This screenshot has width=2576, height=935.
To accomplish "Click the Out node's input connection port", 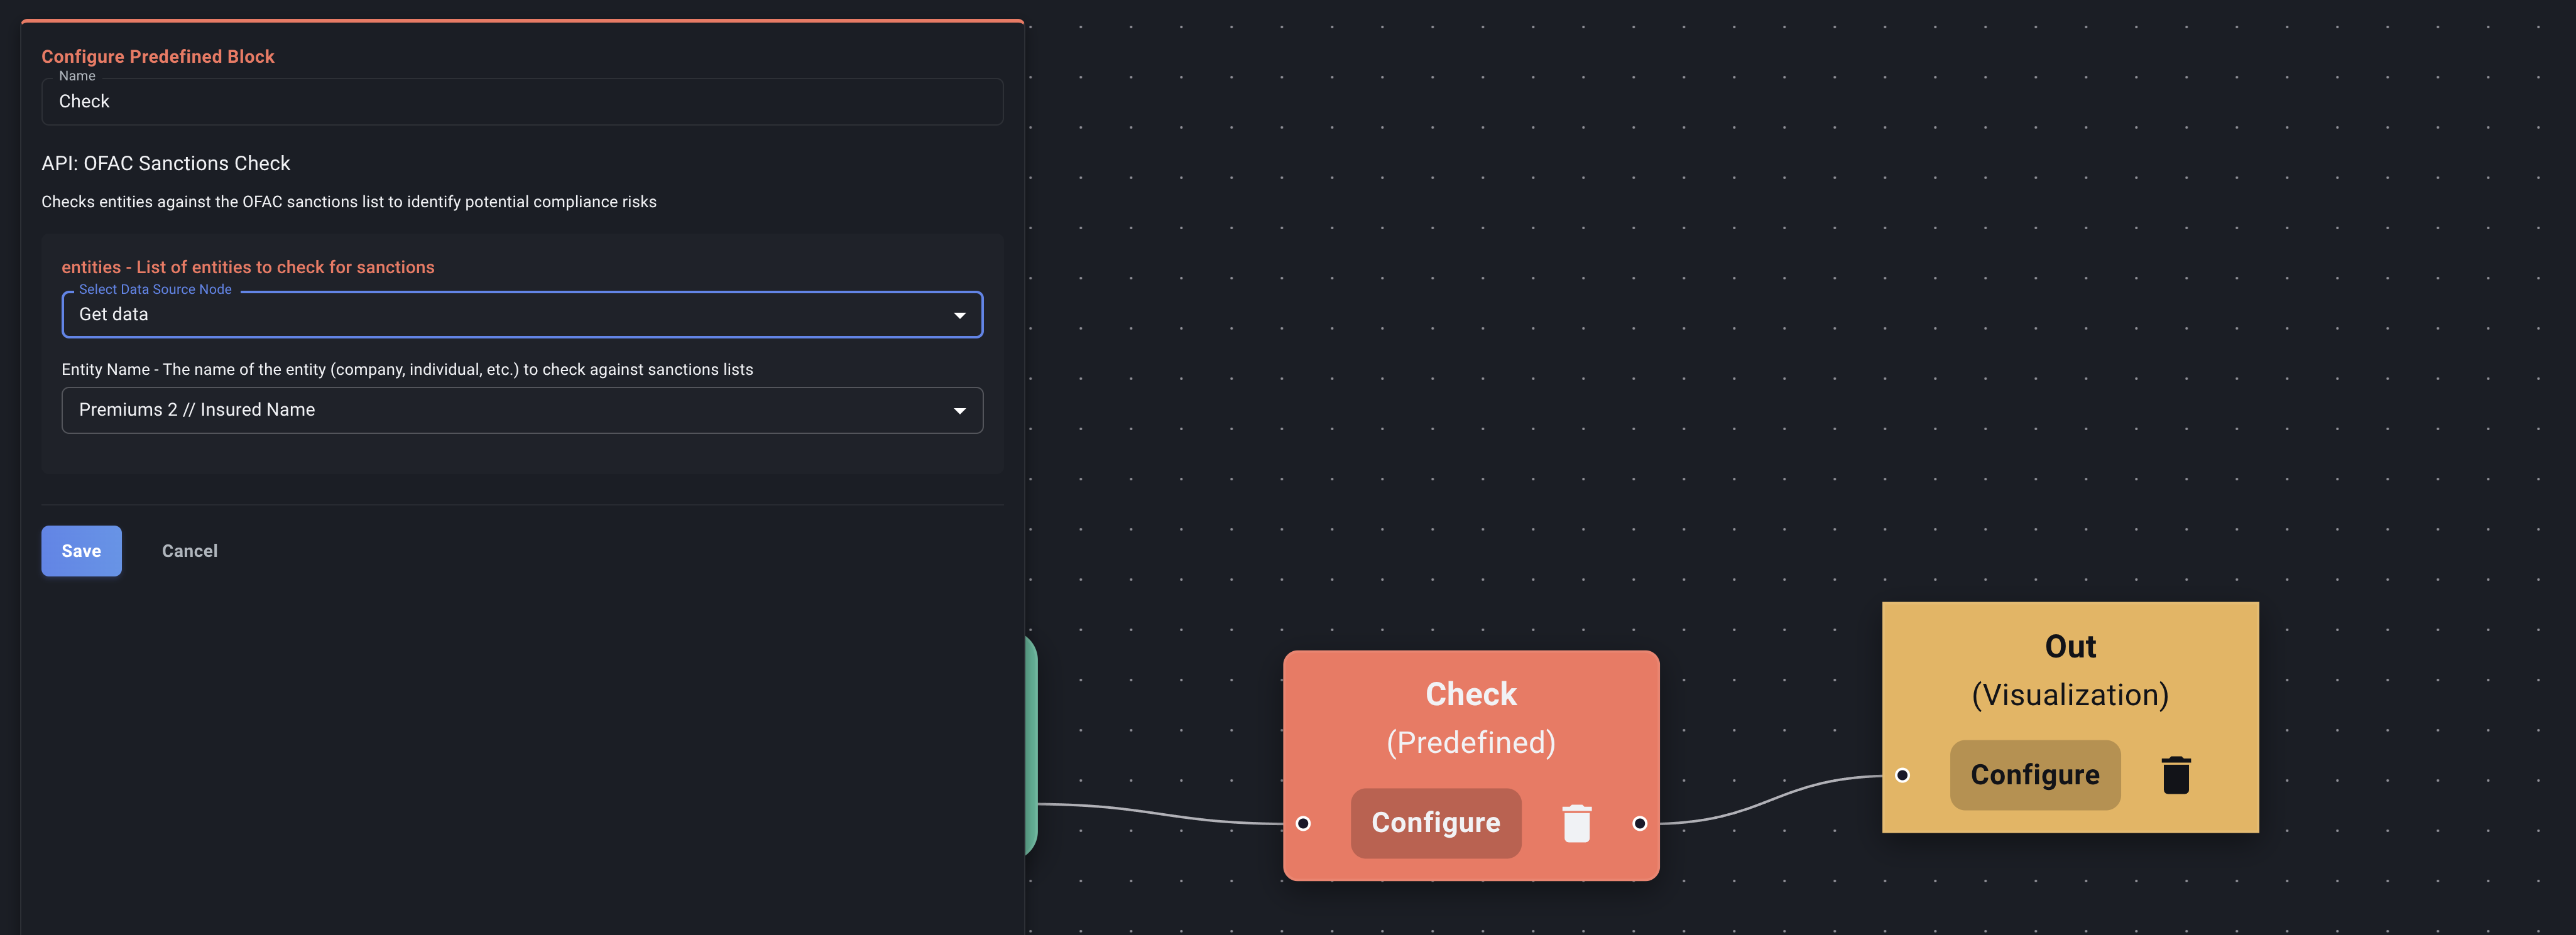I will [1901, 774].
